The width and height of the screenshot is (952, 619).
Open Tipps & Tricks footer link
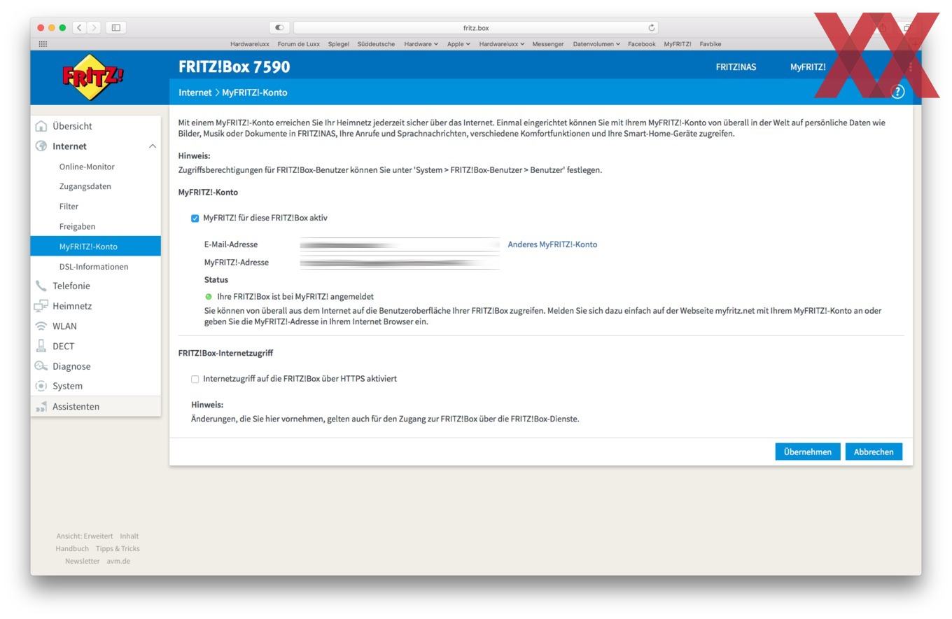[x=118, y=549]
